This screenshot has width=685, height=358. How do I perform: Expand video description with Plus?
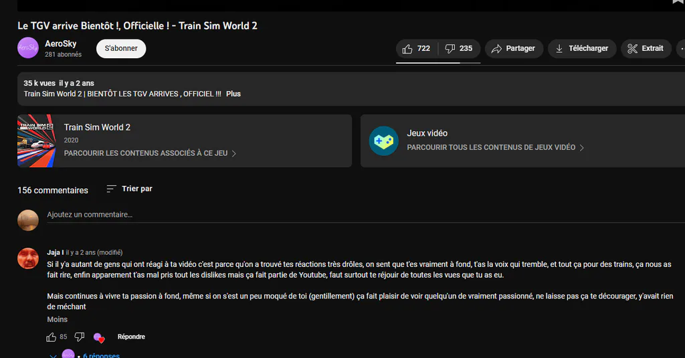coord(233,94)
